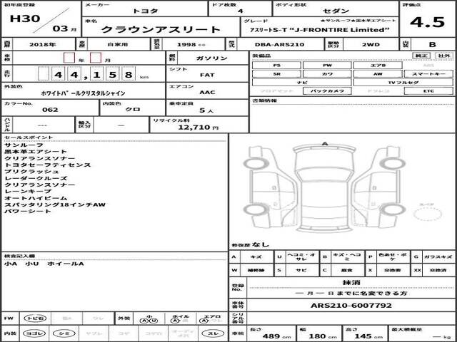This screenshot has height=342, width=457.
Task: Select chassis number ARS210-6007792
Action: (351, 306)
